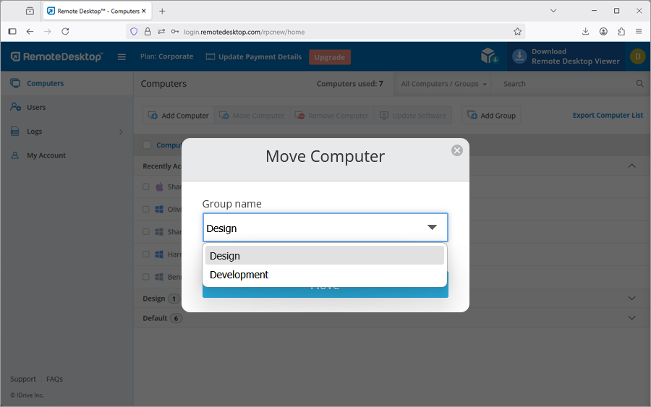Click the Group name dropdown arrow
Viewport: 651px width, 407px height.
coord(432,228)
